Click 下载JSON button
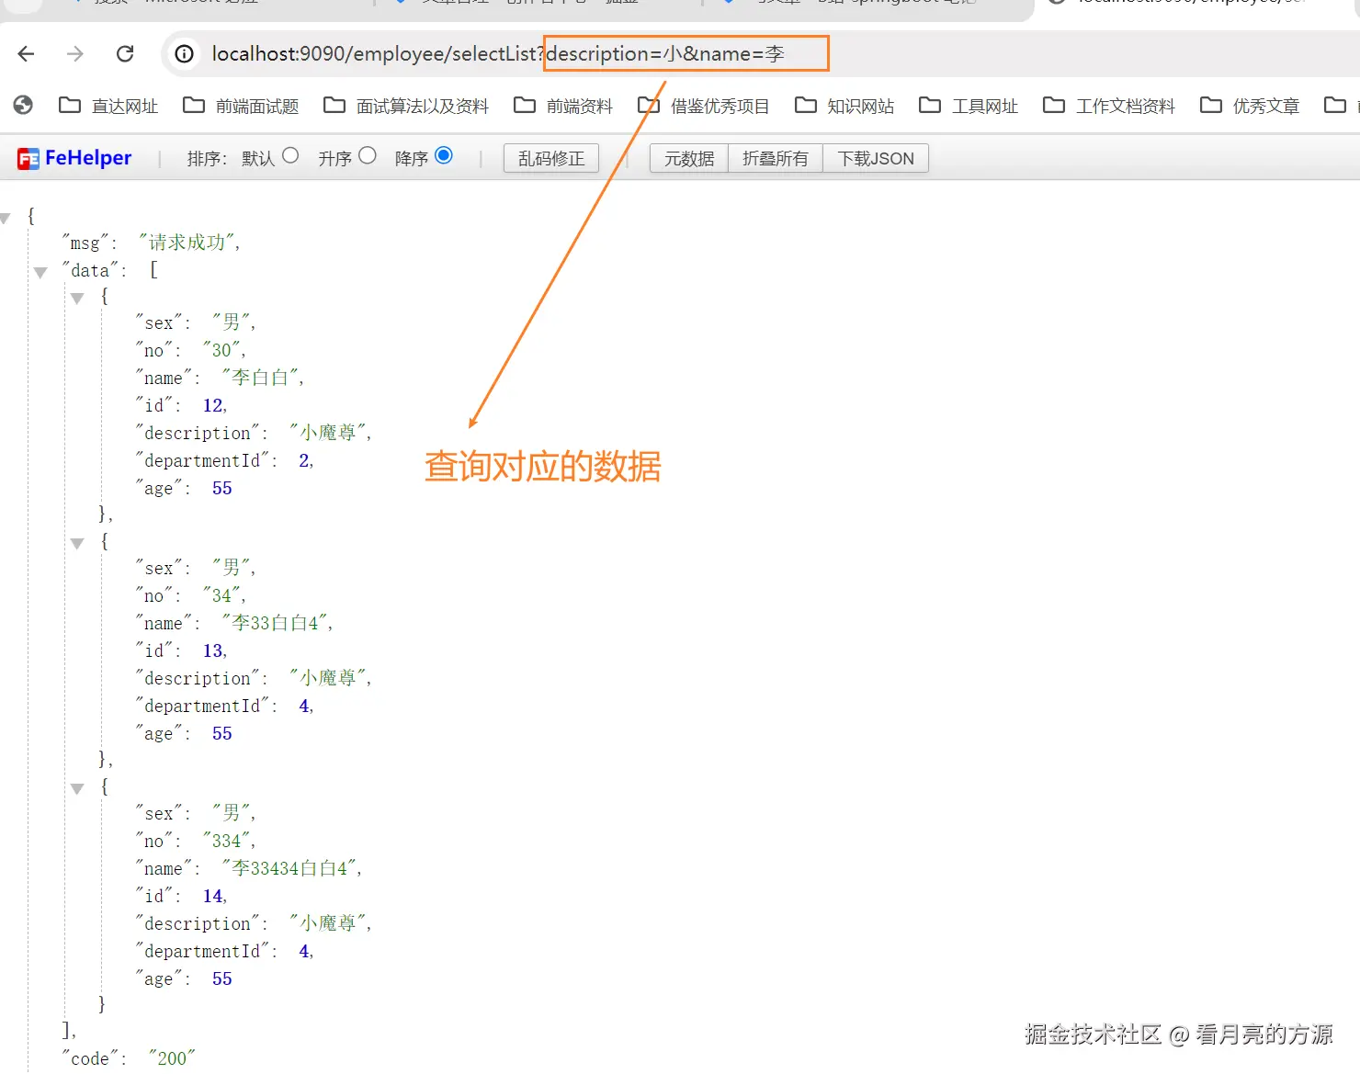Screen dimensions: 1360x1074 tap(876, 158)
